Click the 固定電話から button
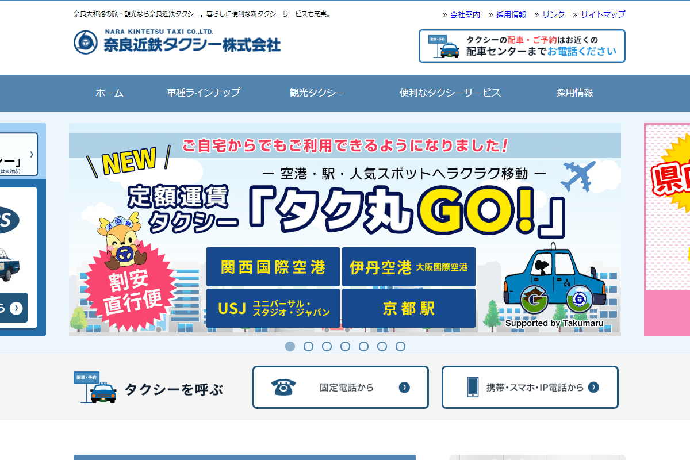The height and width of the screenshot is (460, 690). 340,387
